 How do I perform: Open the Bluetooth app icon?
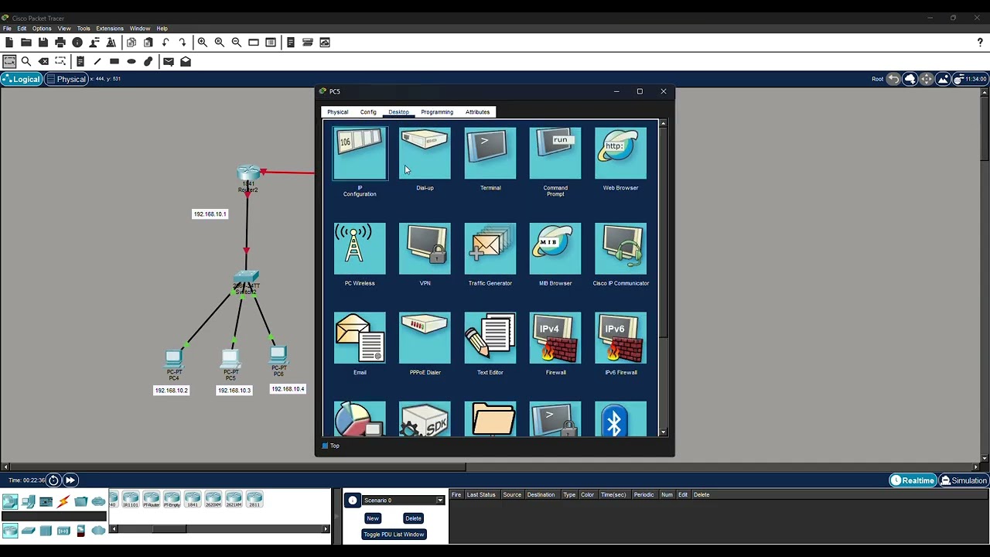pyautogui.click(x=620, y=419)
